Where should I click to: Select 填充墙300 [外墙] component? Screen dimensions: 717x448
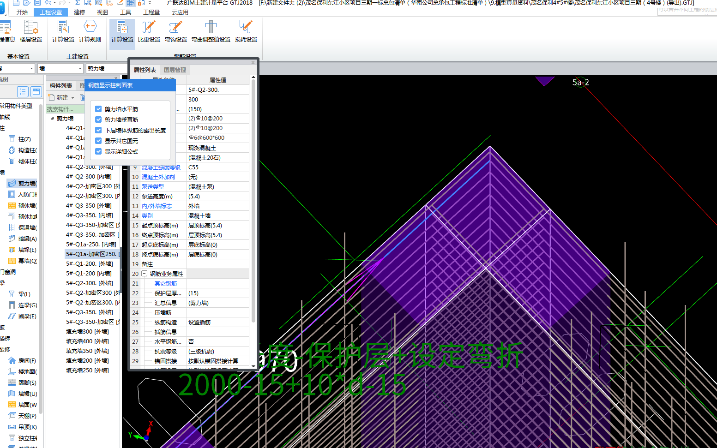point(87,331)
